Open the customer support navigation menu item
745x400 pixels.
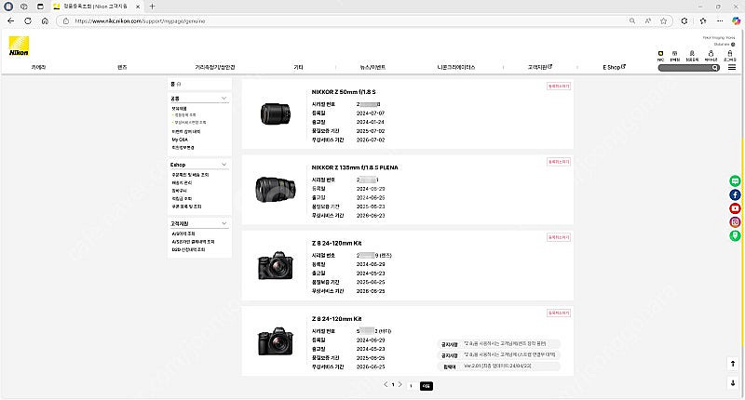pos(540,67)
